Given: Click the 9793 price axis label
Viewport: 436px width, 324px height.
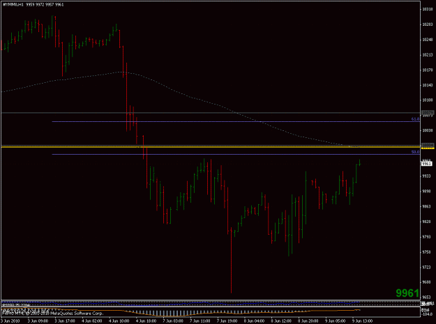Looking at the screenshot, I should coord(427,237).
